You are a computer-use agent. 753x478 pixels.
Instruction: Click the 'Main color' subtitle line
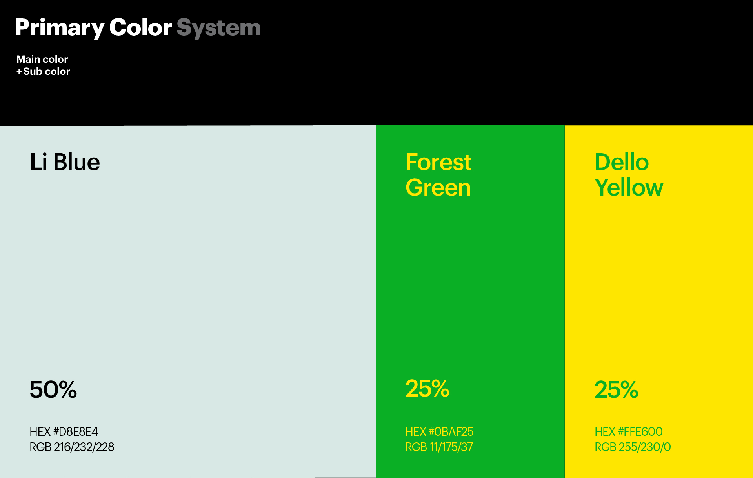coord(42,59)
